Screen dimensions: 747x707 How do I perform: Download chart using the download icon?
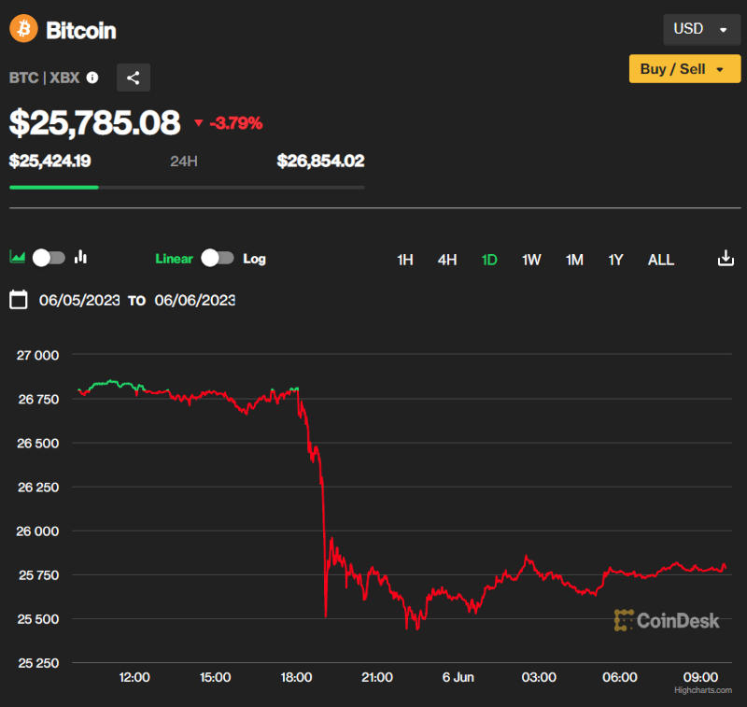coord(726,259)
